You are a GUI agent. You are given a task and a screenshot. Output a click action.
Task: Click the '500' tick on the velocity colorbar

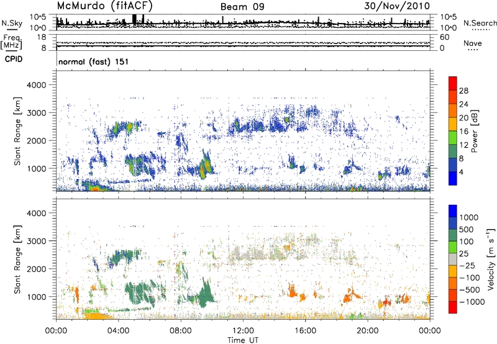click(x=467, y=230)
